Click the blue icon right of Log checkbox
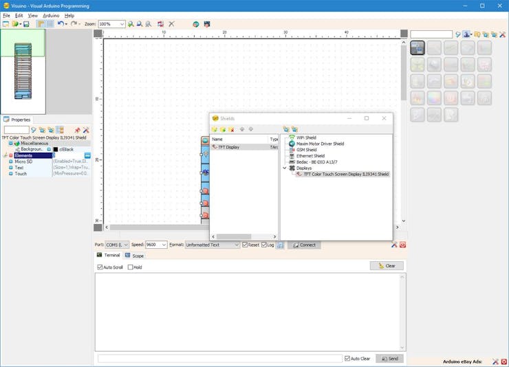The image size is (509, 367). [x=280, y=245]
